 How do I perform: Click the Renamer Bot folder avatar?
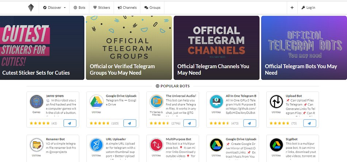(37, 145)
